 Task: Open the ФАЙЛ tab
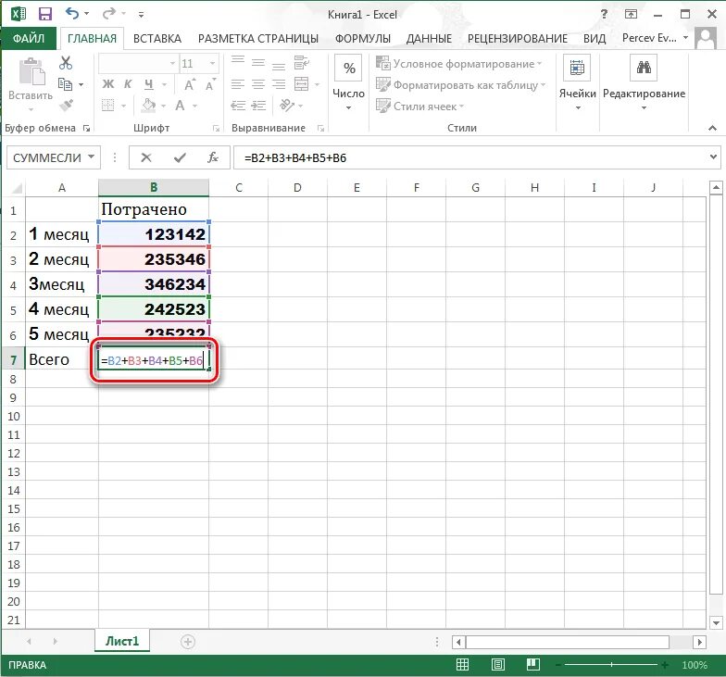coord(29,38)
